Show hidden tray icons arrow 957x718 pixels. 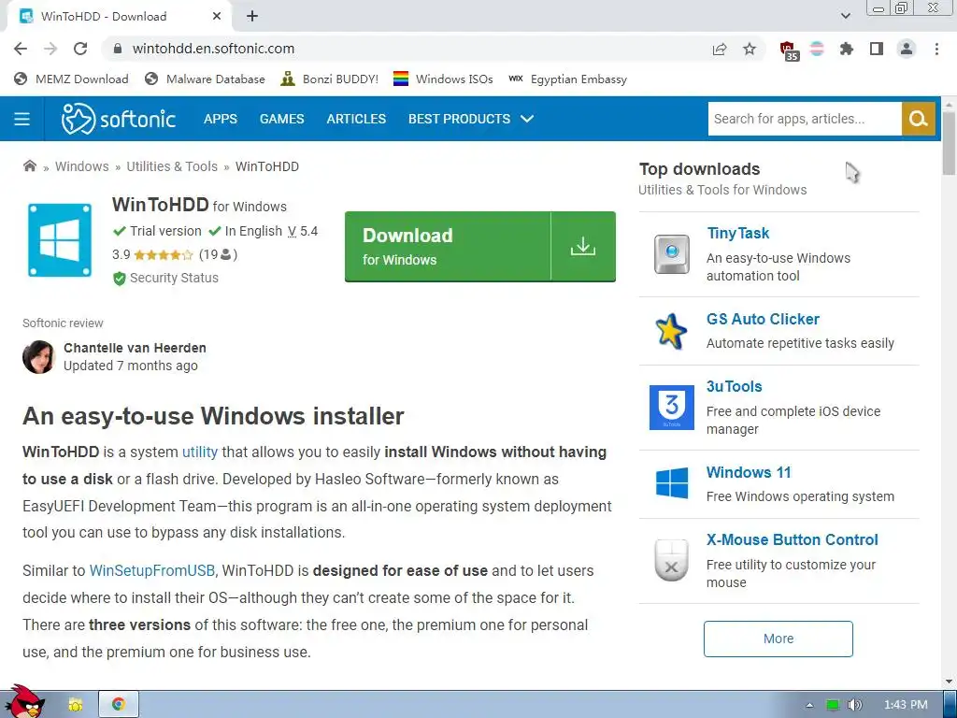(809, 705)
